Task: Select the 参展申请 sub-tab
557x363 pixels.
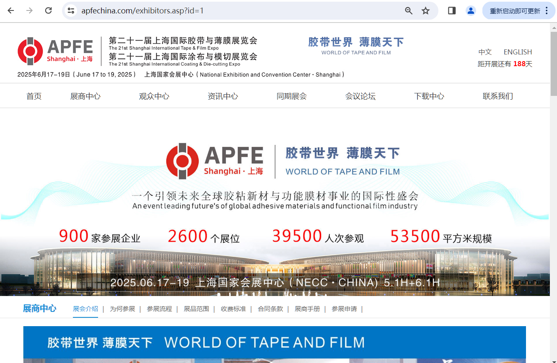Action: (x=344, y=309)
